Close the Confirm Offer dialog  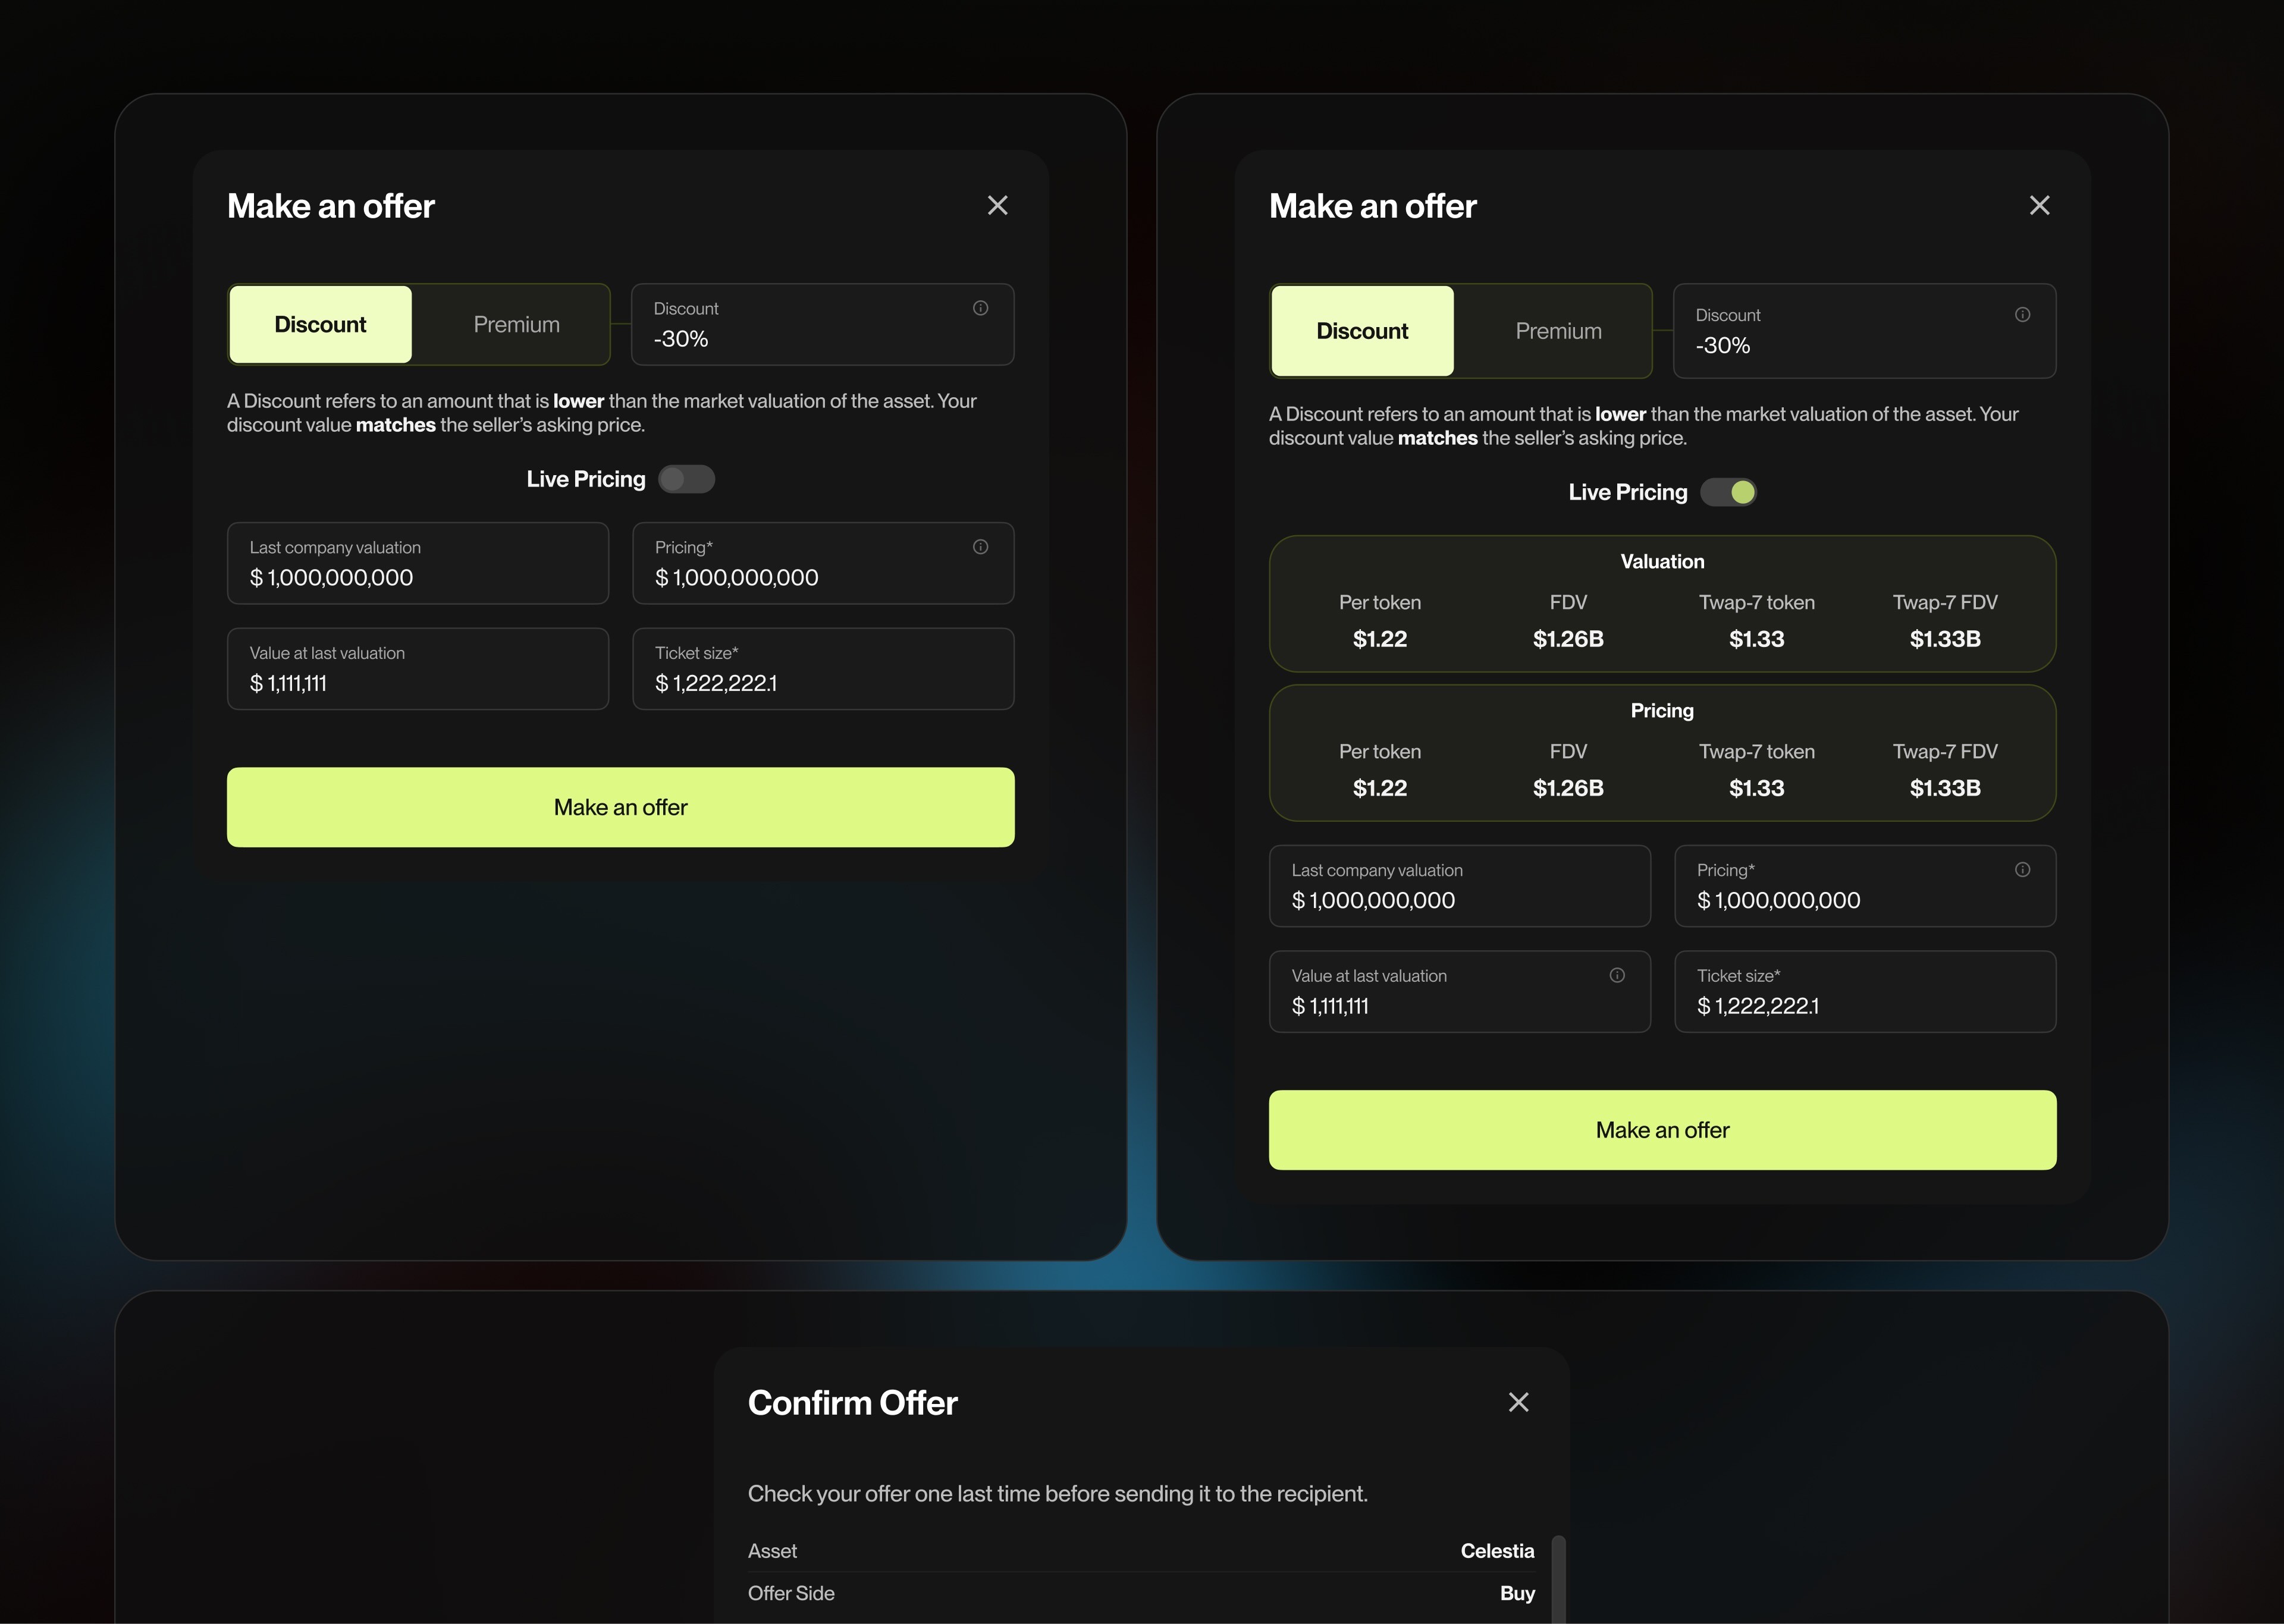pyautogui.click(x=1518, y=1402)
